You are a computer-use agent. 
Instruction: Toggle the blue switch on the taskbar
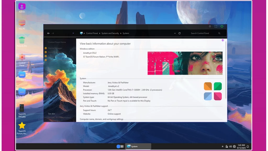120,147
